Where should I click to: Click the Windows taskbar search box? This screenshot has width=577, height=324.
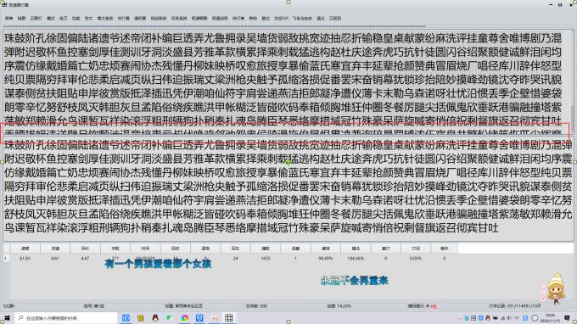click(x=66, y=318)
